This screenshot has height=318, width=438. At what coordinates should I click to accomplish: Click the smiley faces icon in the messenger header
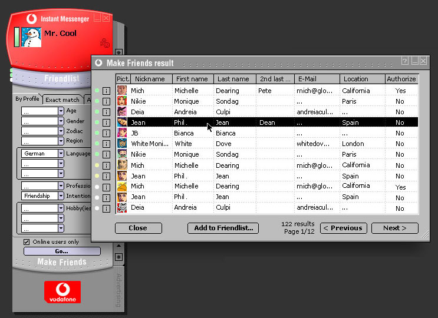[105, 42]
